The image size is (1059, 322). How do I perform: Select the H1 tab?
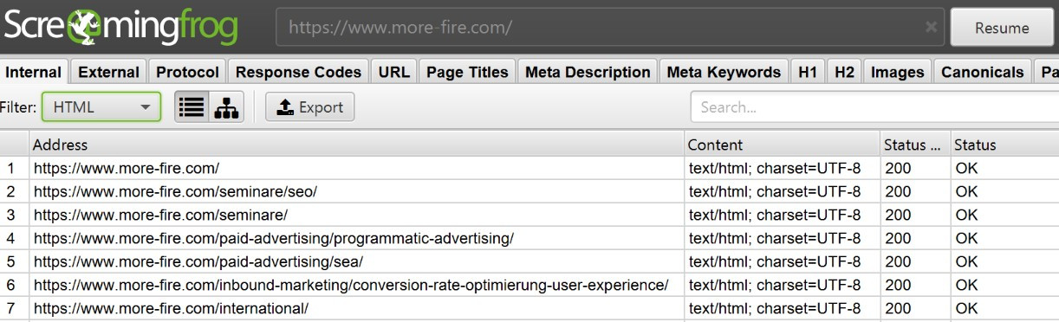(808, 72)
